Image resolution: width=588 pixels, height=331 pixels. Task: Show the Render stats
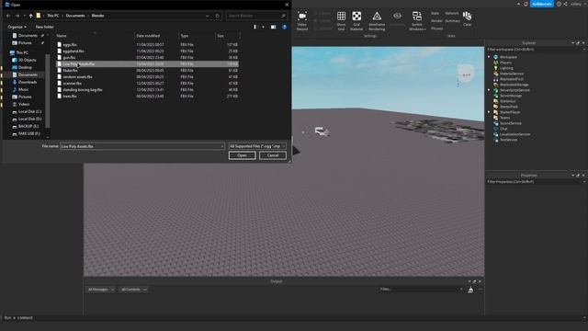click(436, 21)
